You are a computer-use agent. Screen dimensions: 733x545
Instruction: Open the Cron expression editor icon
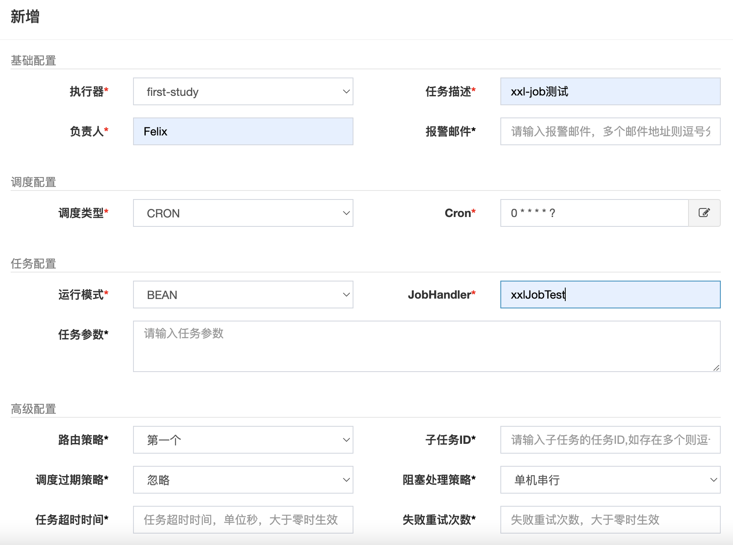coord(704,213)
